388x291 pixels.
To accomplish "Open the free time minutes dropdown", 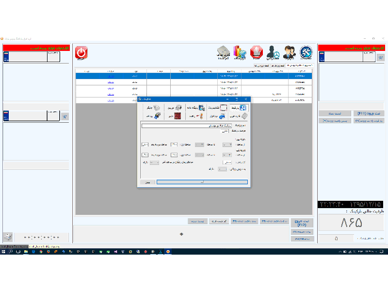I will point(222,169).
